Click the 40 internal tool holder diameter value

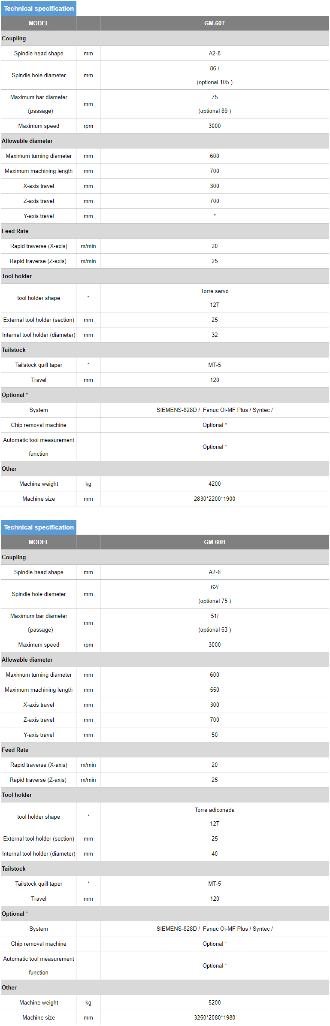[x=215, y=854]
